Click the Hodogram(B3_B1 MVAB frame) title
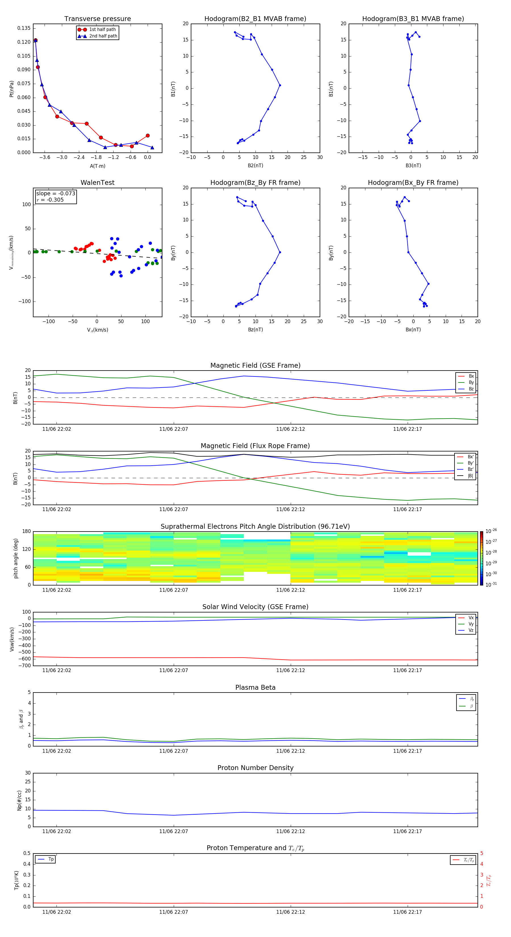 pos(413,19)
